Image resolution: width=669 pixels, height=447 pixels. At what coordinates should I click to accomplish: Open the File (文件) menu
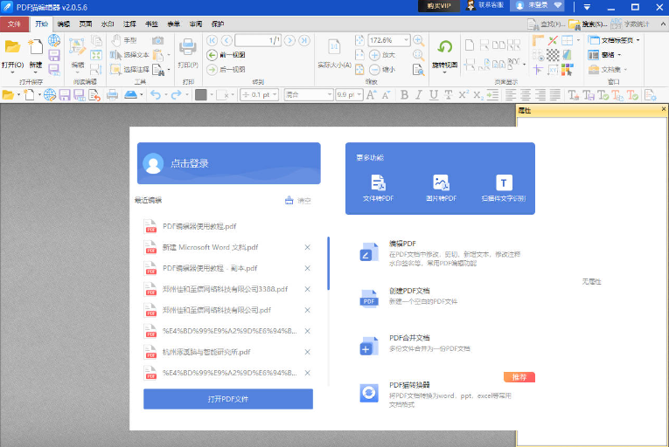click(15, 24)
